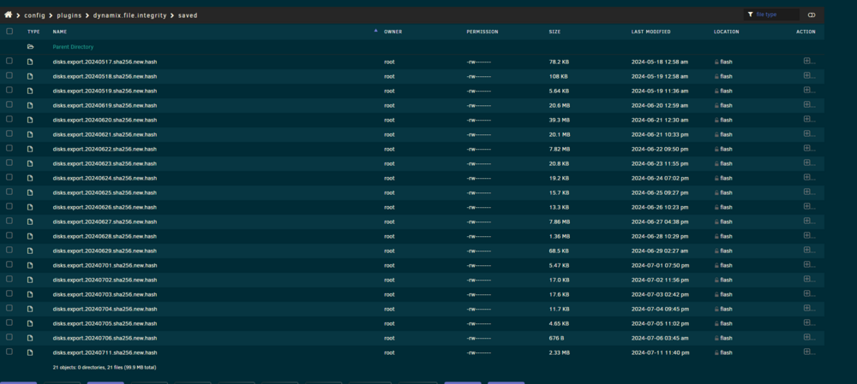Click the 676 B size value
This screenshot has width=857, height=384.
(556, 338)
